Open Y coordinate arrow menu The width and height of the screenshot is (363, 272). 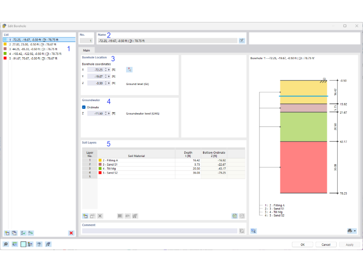click(x=109, y=76)
